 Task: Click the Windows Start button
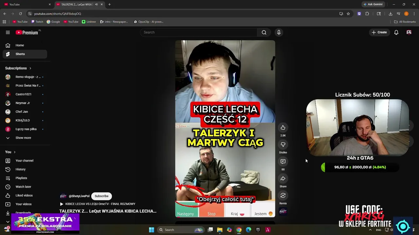click(152, 230)
